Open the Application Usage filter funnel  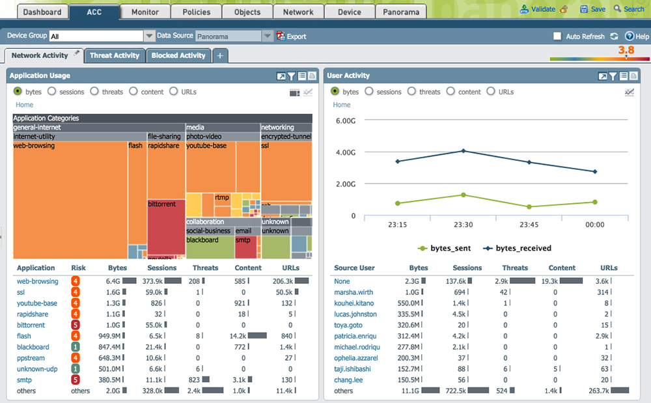[292, 76]
